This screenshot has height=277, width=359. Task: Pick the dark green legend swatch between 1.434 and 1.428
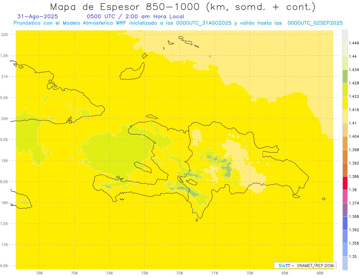(x=345, y=76)
